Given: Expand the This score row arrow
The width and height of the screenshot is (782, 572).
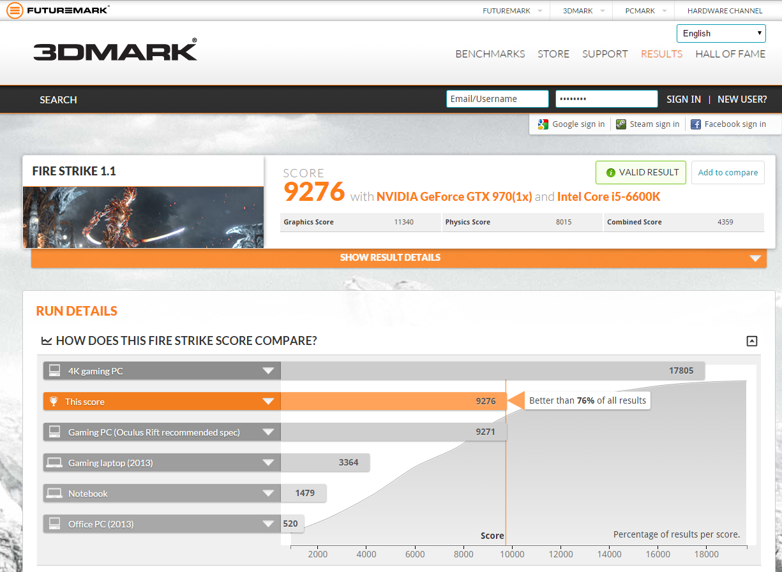Looking at the screenshot, I should point(268,402).
